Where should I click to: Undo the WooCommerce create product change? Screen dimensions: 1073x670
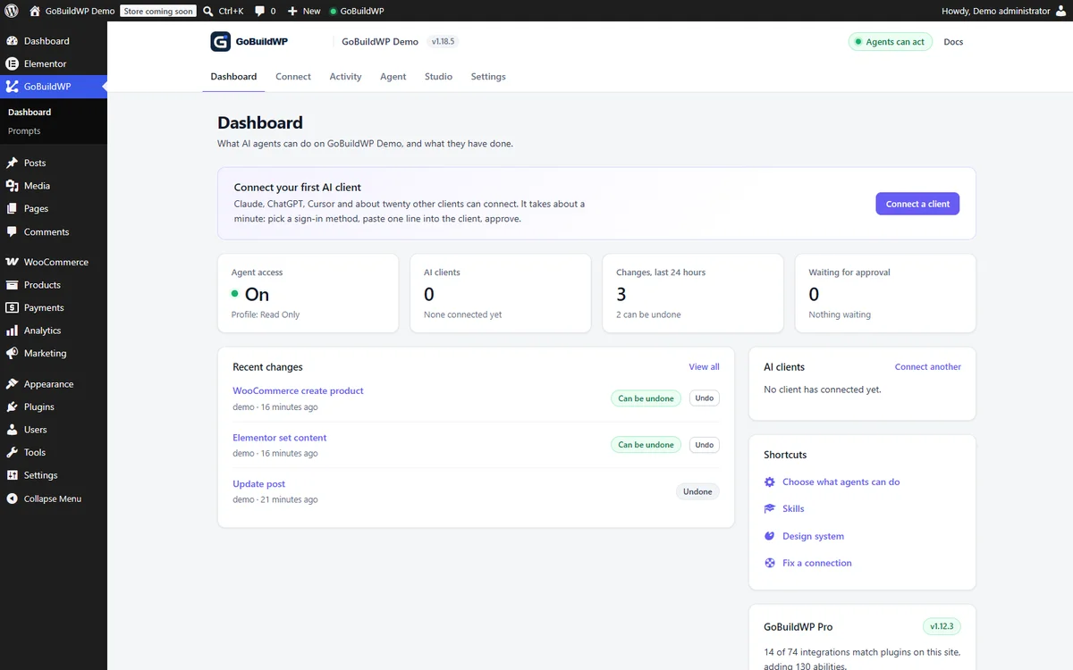[x=705, y=398]
